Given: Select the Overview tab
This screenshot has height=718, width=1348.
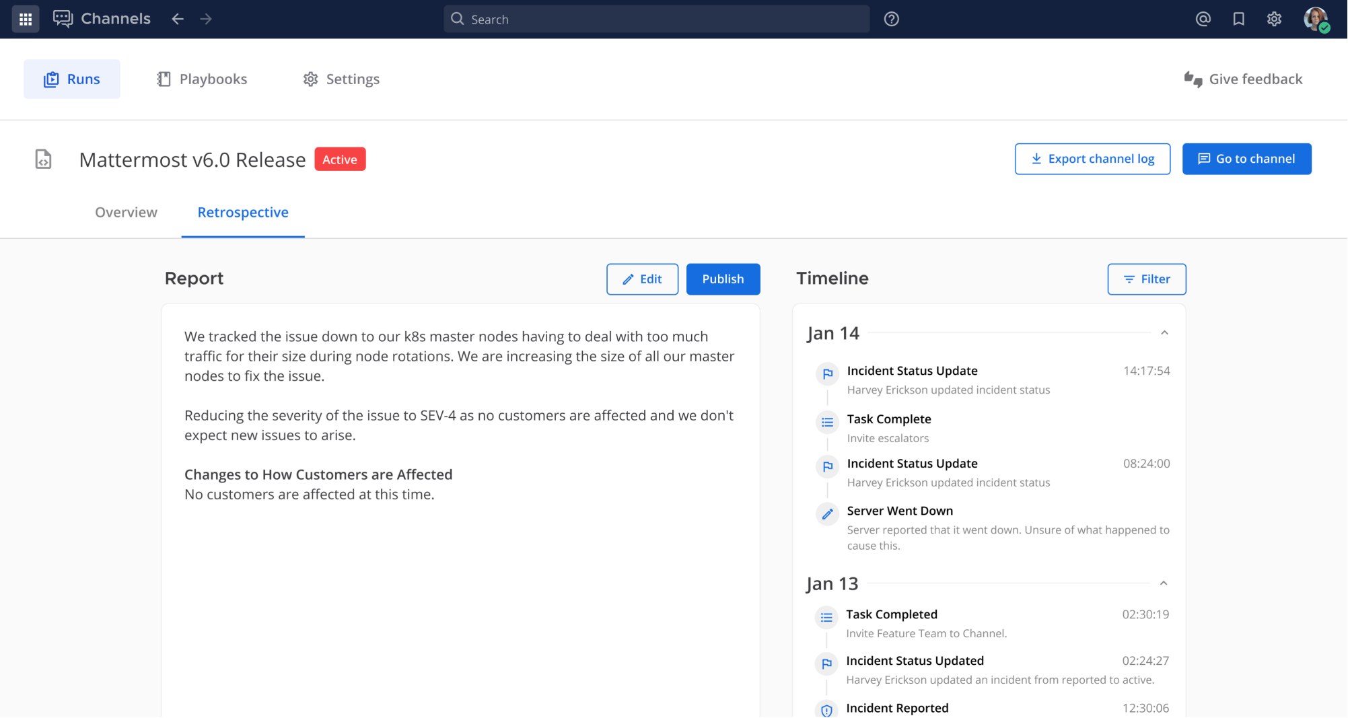Looking at the screenshot, I should click(126, 213).
